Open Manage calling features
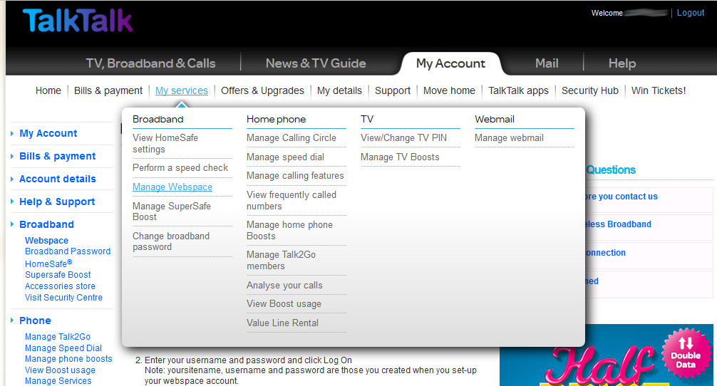Screen dimensions: 717x386 pyautogui.click(x=295, y=175)
